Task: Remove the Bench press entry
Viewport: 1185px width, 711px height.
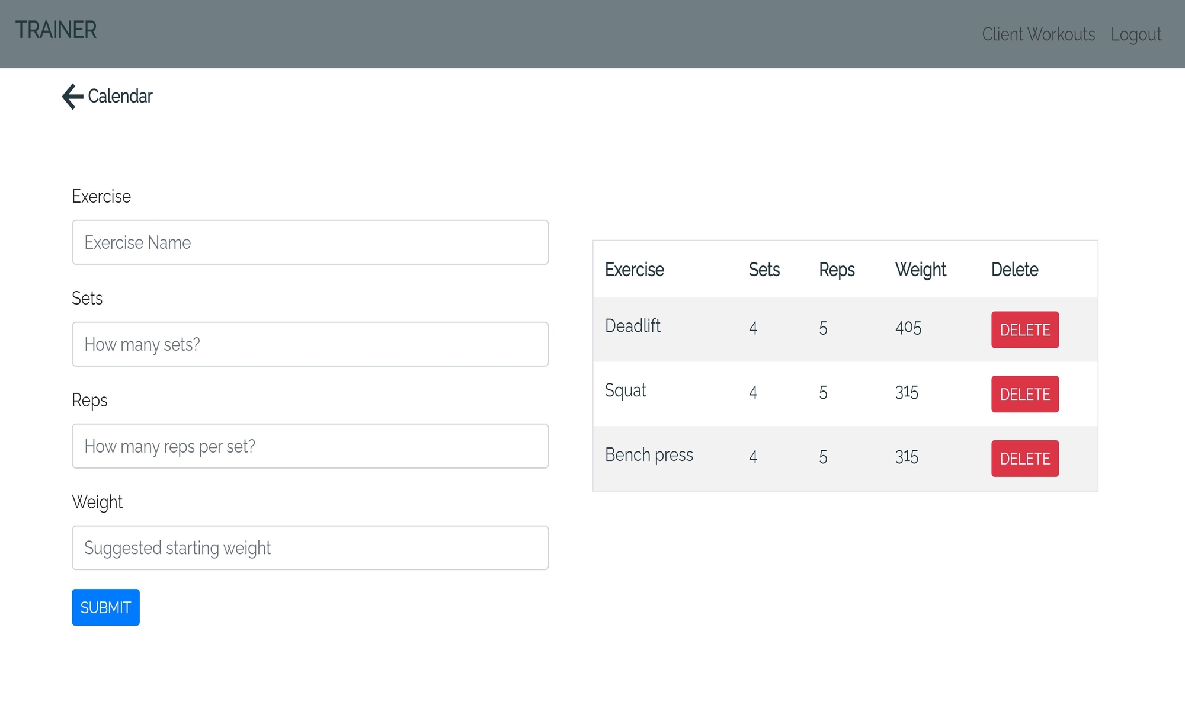Action: pos(1025,459)
